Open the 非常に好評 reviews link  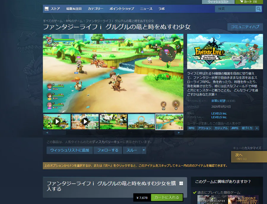pyautogui.click(x=218, y=101)
